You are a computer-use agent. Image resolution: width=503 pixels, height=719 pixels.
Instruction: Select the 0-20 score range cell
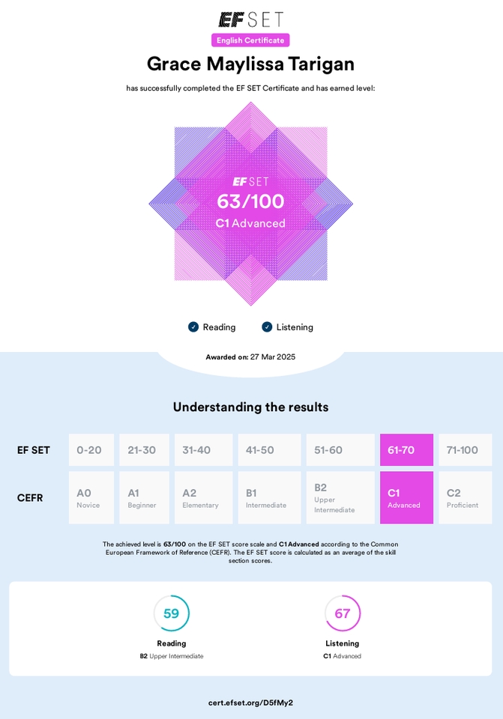pos(91,450)
